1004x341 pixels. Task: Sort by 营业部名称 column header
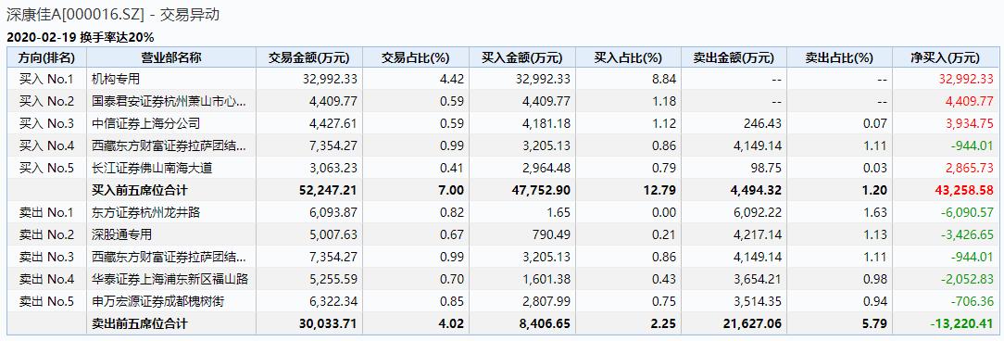click(171, 57)
